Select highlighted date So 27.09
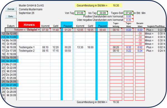Image resolution: width=167 pixels, height=108 pixels. (11, 85)
